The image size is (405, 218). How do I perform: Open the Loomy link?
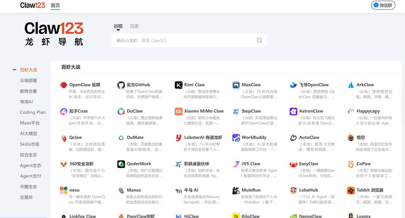click(363, 216)
